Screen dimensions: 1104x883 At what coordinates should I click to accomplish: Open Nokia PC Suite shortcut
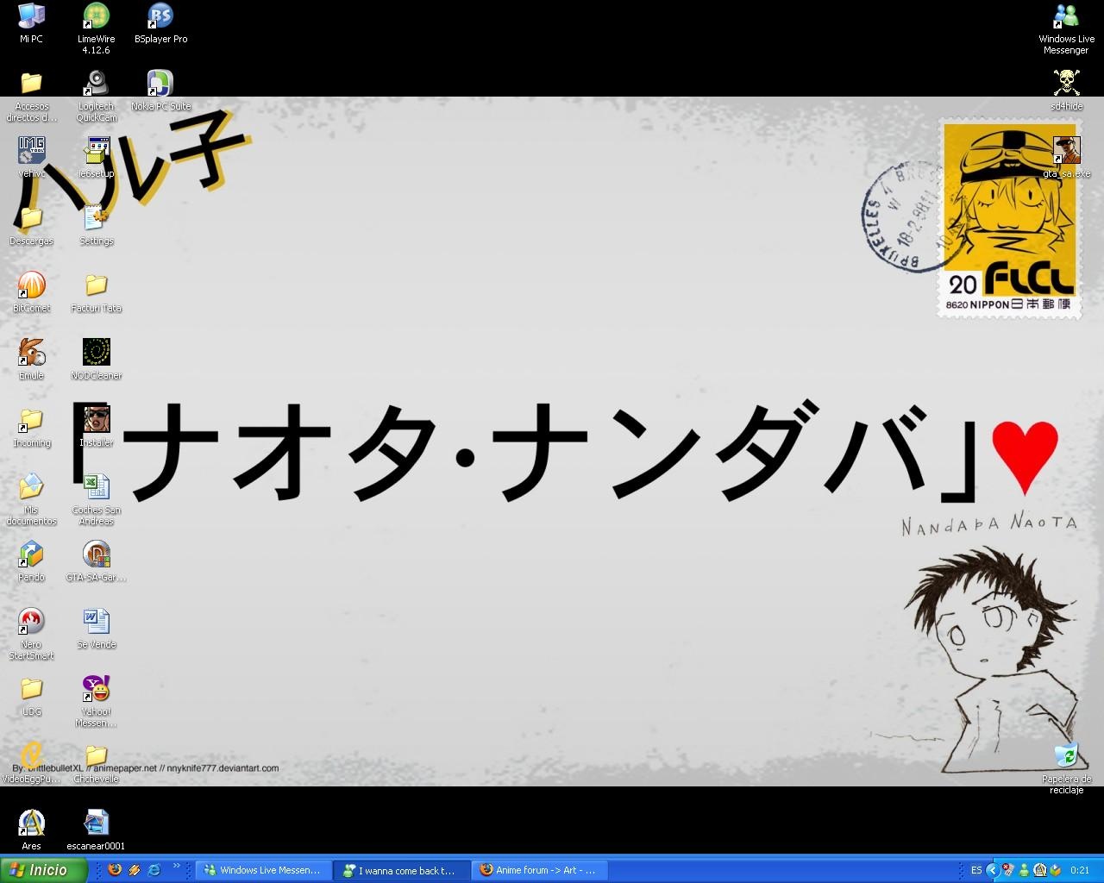pos(160,91)
